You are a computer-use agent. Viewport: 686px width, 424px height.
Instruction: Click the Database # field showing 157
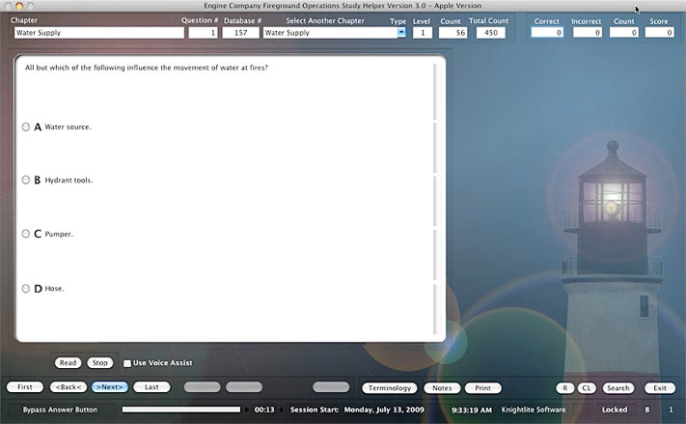click(x=240, y=33)
